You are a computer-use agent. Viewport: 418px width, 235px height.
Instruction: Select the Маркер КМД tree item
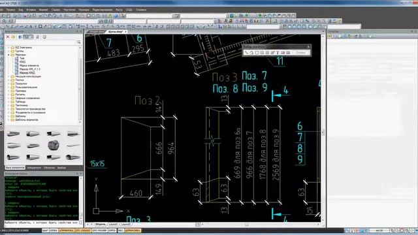click(27, 72)
